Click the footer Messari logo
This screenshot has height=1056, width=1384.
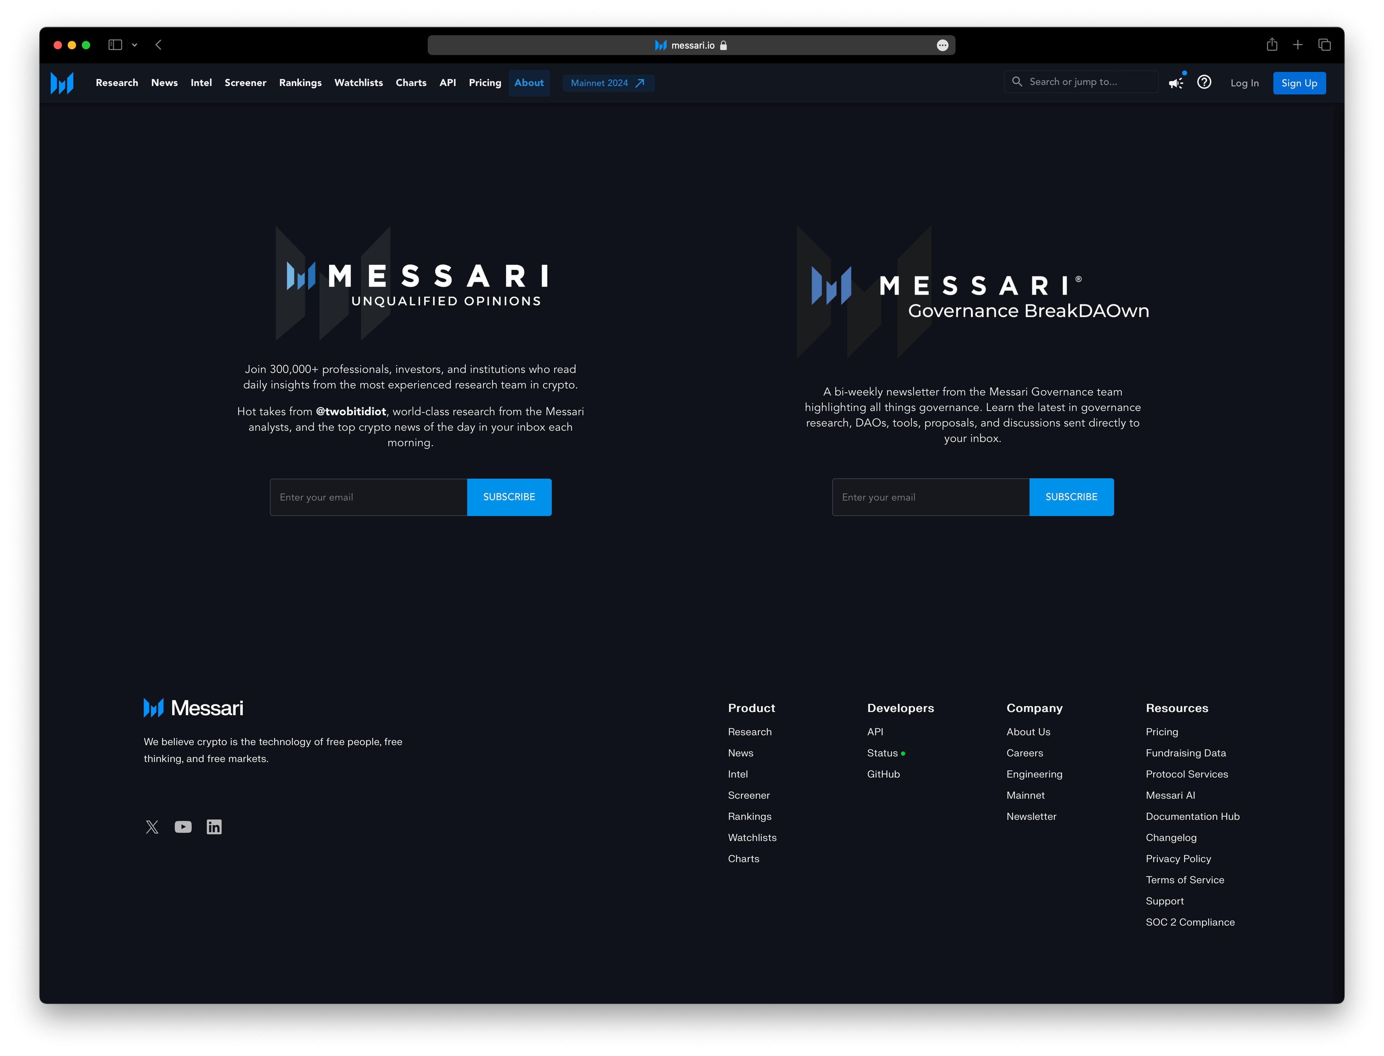[x=193, y=708]
